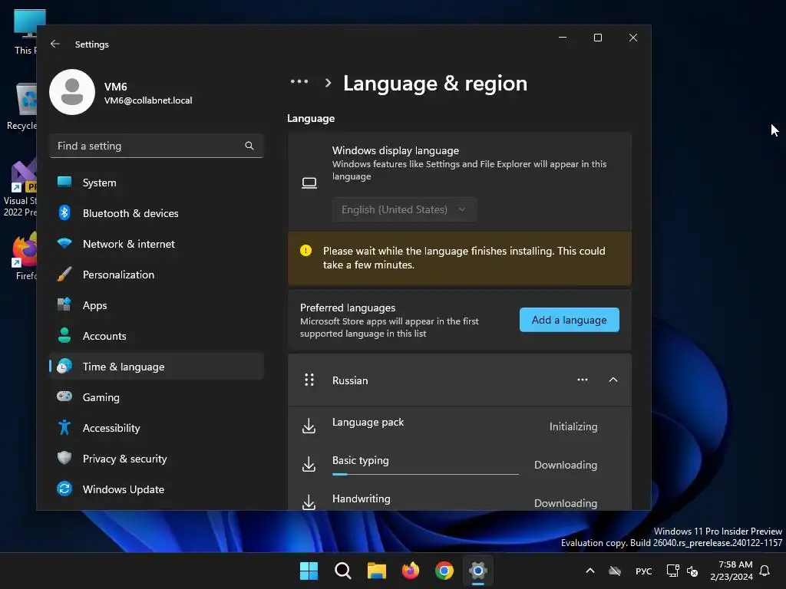Select Time & language in sidebar
Image resolution: width=786 pixels, height=589 pixels.
(157, 367)
